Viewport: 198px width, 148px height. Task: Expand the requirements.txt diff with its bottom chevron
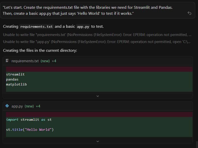97,96
